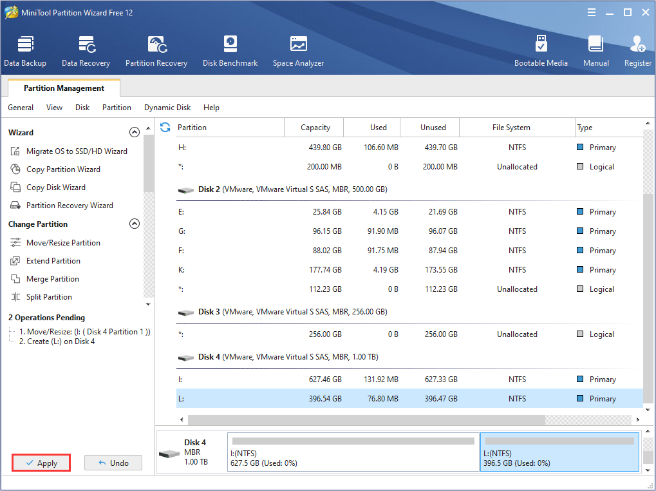Select the Partition Management tab
The width and height of the screenshot is (656, 491).
click(64, 88)
